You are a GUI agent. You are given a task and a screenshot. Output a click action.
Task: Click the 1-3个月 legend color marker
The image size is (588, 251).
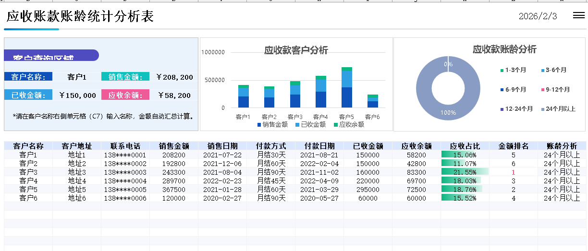tap(502, 70)
